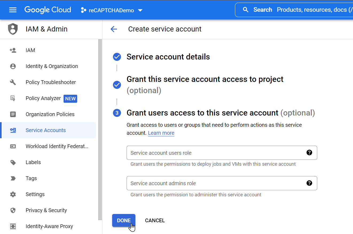Click the Tags chevron icon

coord(13,178)
